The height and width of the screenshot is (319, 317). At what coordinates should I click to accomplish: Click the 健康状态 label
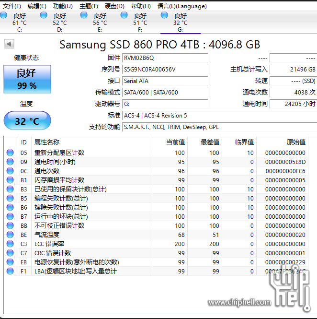click(26, 58)
